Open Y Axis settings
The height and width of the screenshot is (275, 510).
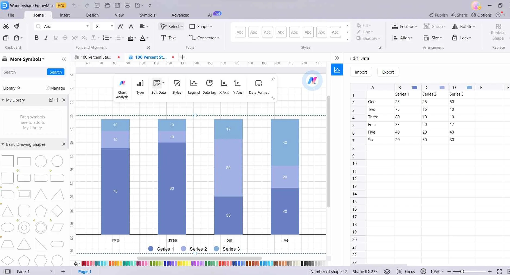pyautogui.click(x=238, y=87)
